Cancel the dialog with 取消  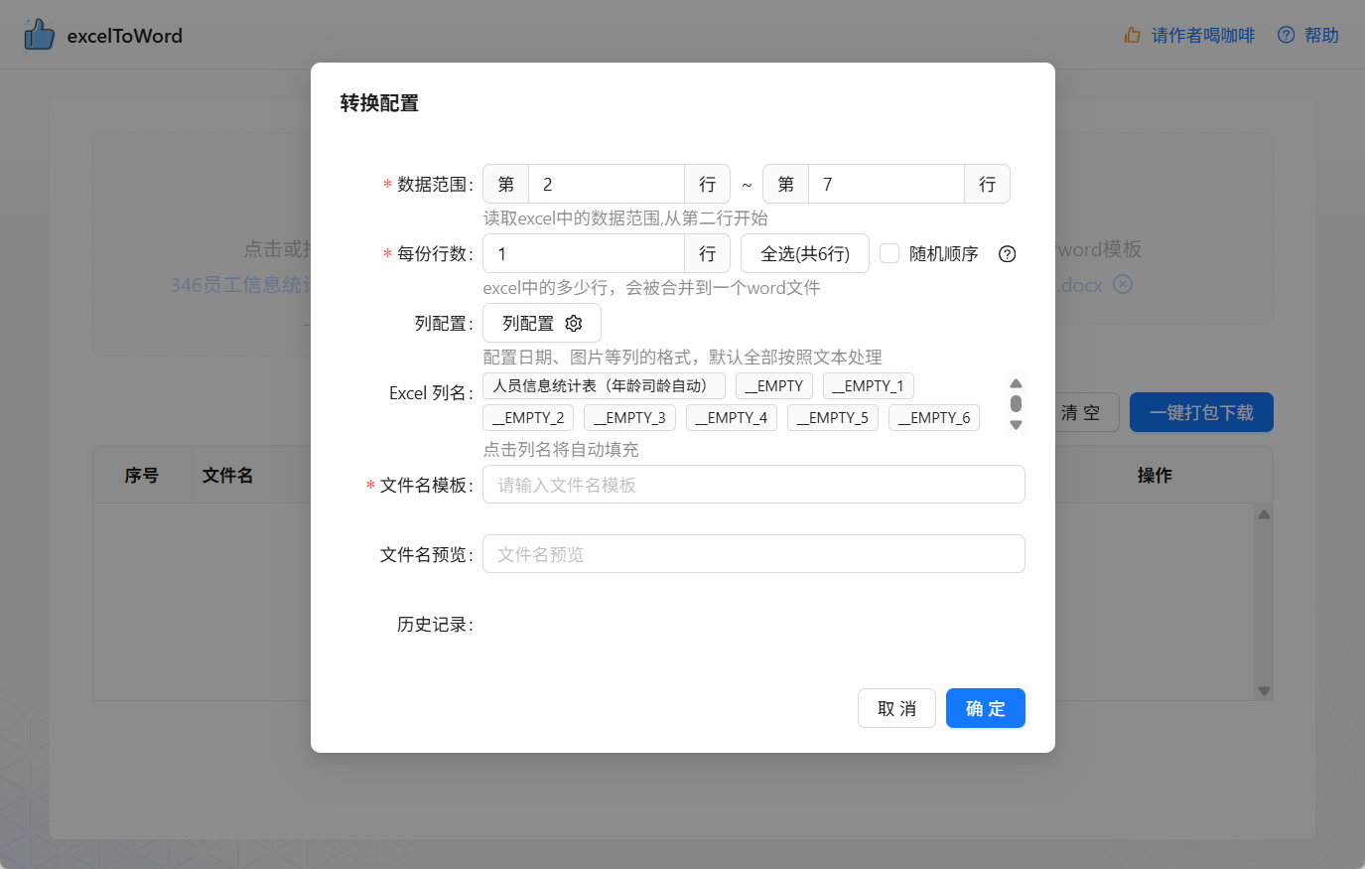(896, 708)
